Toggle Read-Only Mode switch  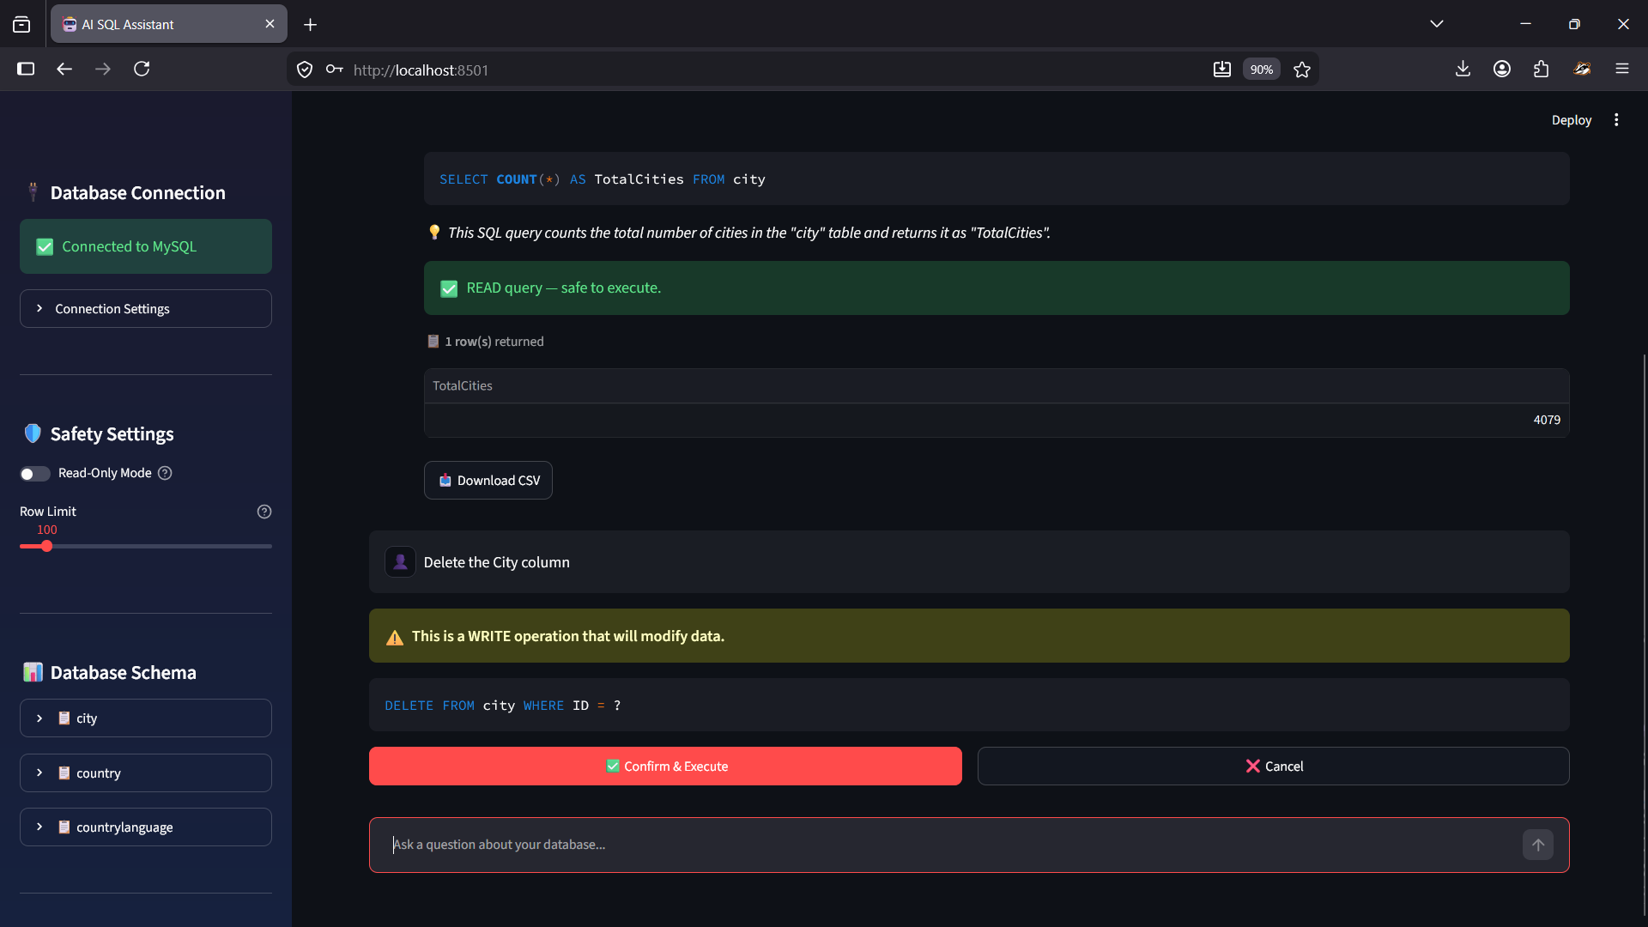35,474
